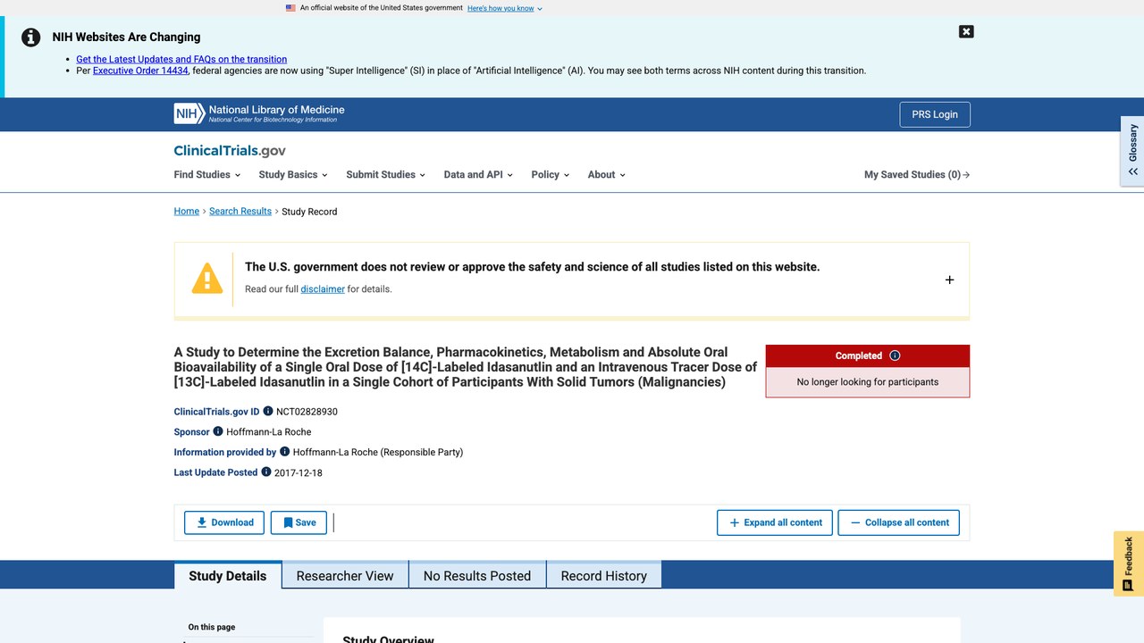Expand the disclaimer notice with the plus icon
This screenshot has height=643, width=1144.
point(949,280)
